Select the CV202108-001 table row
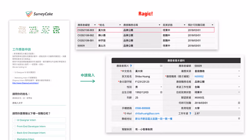 click(146, 40)
